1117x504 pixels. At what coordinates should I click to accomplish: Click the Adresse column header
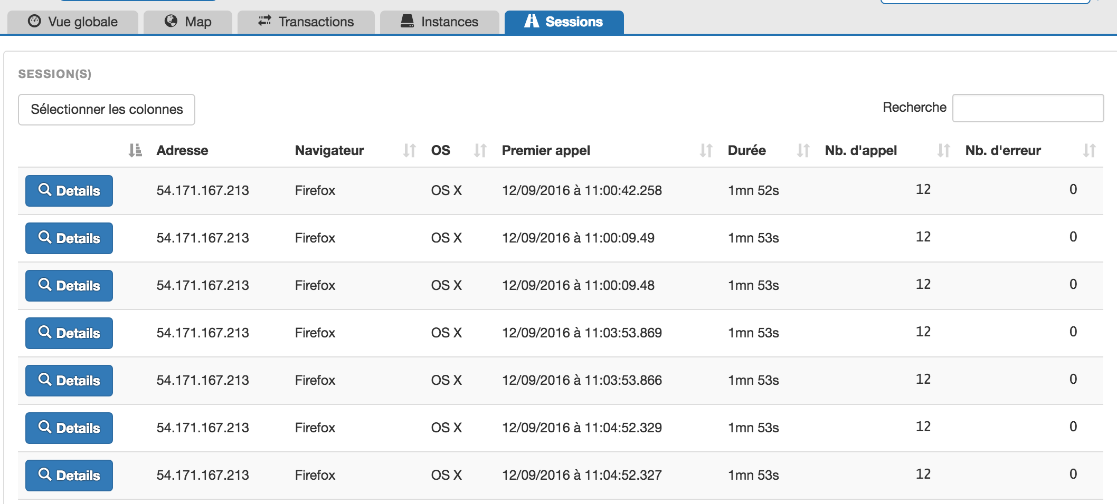pos(182,151)
